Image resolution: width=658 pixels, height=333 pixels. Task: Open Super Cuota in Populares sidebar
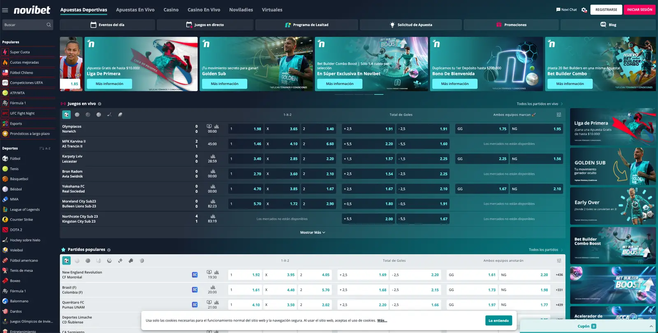28,52
